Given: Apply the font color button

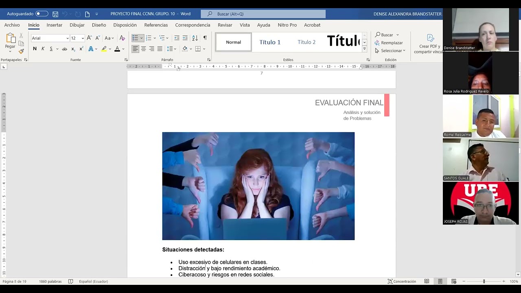Looking at the screenshot, I should pos(117,49).
